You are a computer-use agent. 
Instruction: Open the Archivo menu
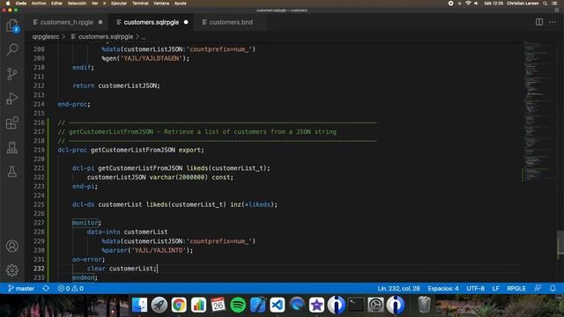pos(39,4)
